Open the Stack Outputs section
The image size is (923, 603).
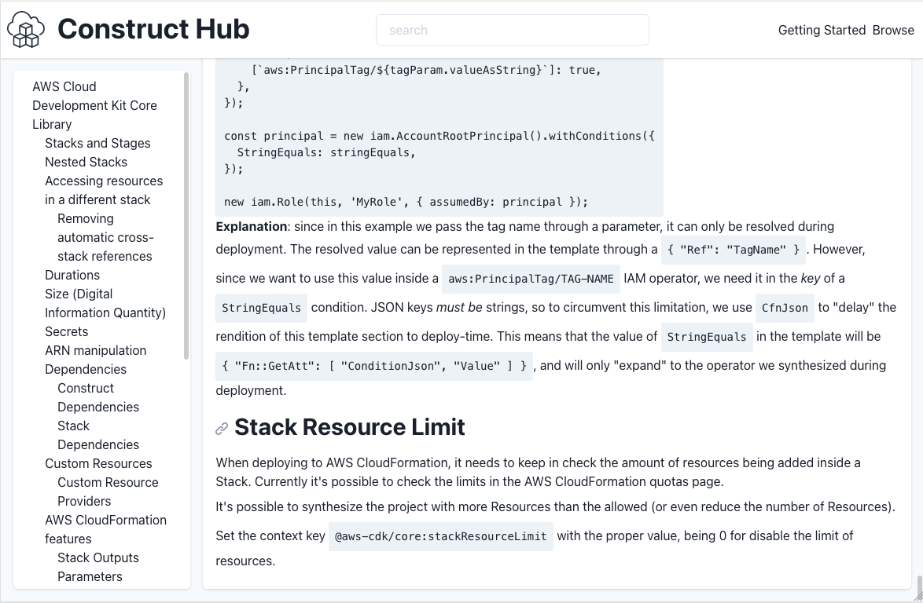(x=97, y=557)
